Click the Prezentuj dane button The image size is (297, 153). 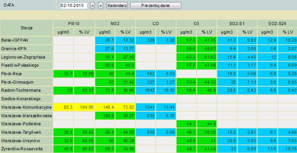pos(156,5)
